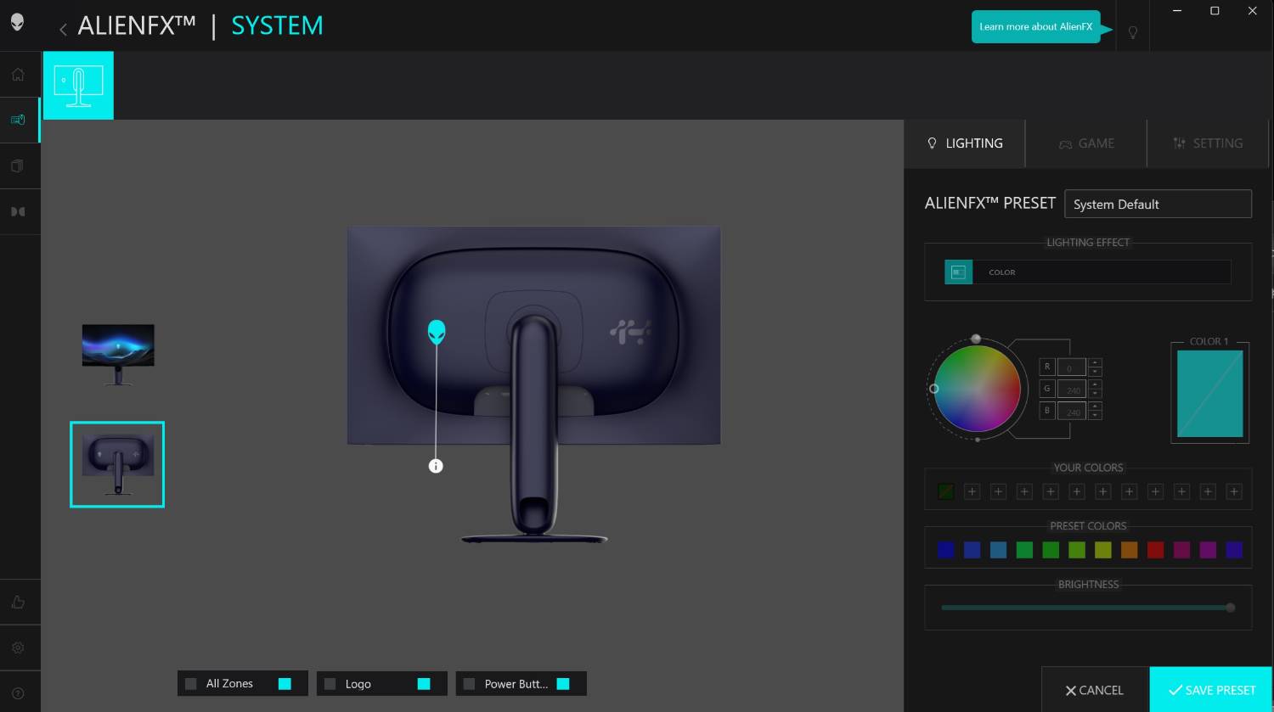Click the info marker below the logo zone
Viewport: 1274px width, 712px height.
pyautogui.click(x=436, y=466)
